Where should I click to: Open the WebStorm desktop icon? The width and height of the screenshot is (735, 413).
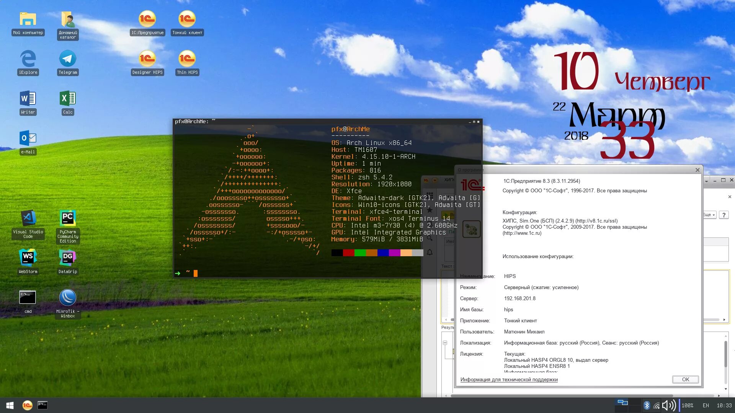[x=28, y=262]
